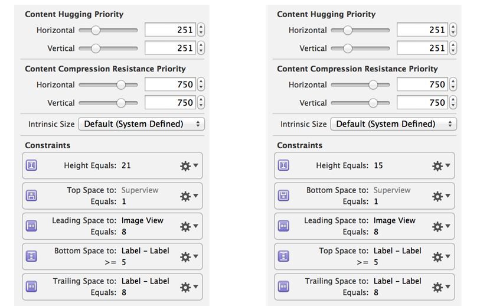
Task: Select right Trailing Space to Label constraint row
Action: [364, 287]
